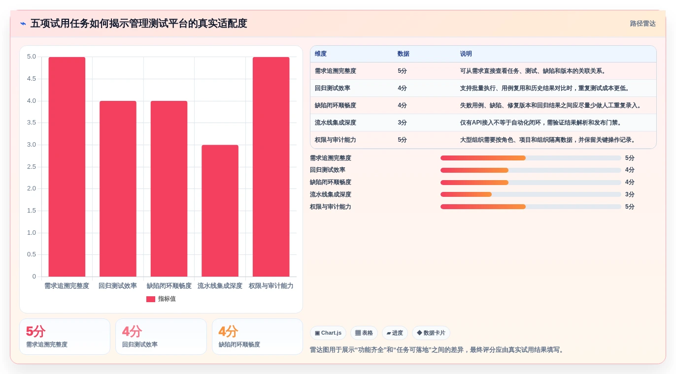The width and height of the screenshot is (676, 374).
Task: Click the 需求追溯完整度 bar in chart
Action: click(x=67, y=167)
